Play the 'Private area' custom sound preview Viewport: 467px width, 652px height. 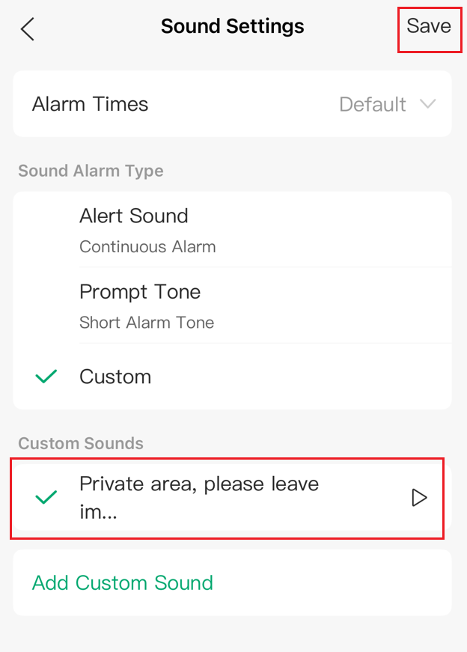coord(420,498)
